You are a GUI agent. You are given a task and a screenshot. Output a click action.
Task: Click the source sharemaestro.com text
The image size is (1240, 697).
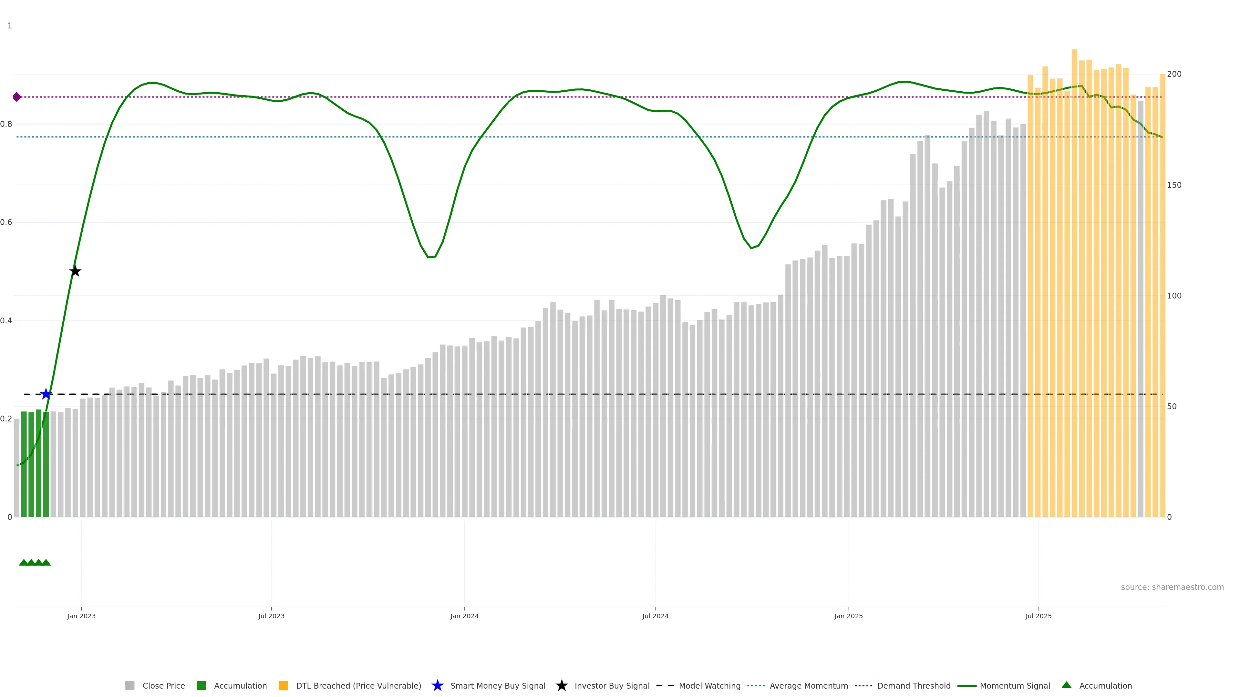point(1172,587)
